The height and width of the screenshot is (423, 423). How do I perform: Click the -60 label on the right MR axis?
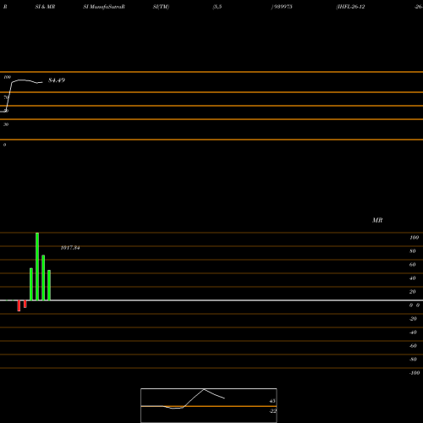(x=413, y=346)
